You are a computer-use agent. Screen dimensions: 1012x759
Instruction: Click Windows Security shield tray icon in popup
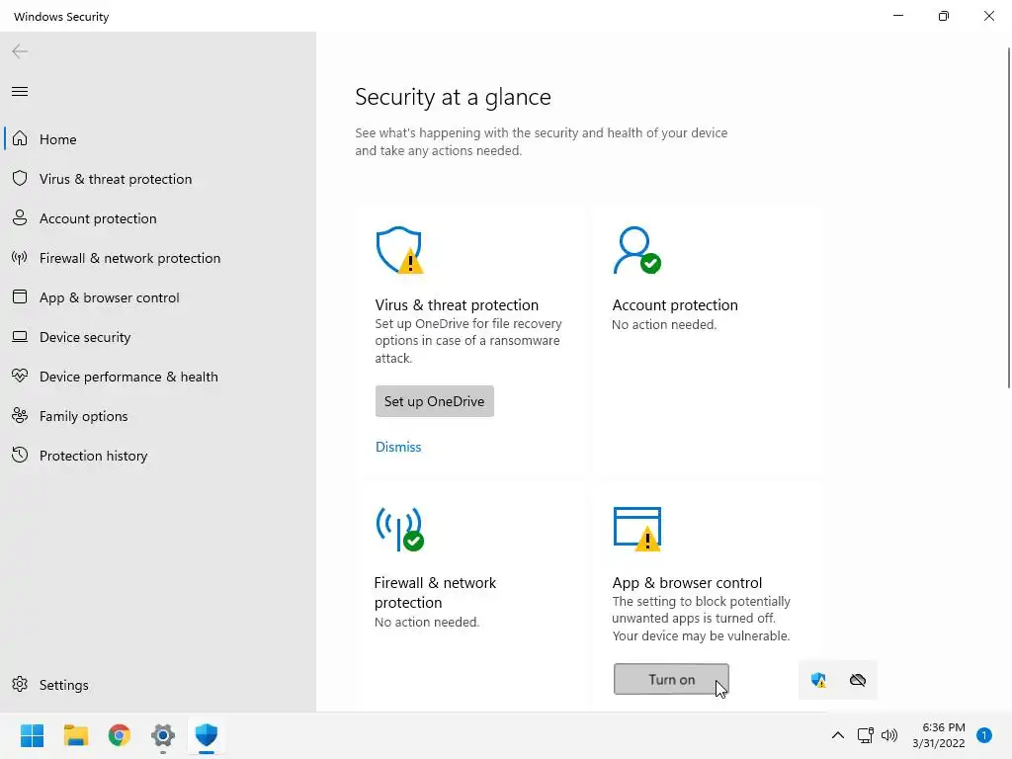818,680
